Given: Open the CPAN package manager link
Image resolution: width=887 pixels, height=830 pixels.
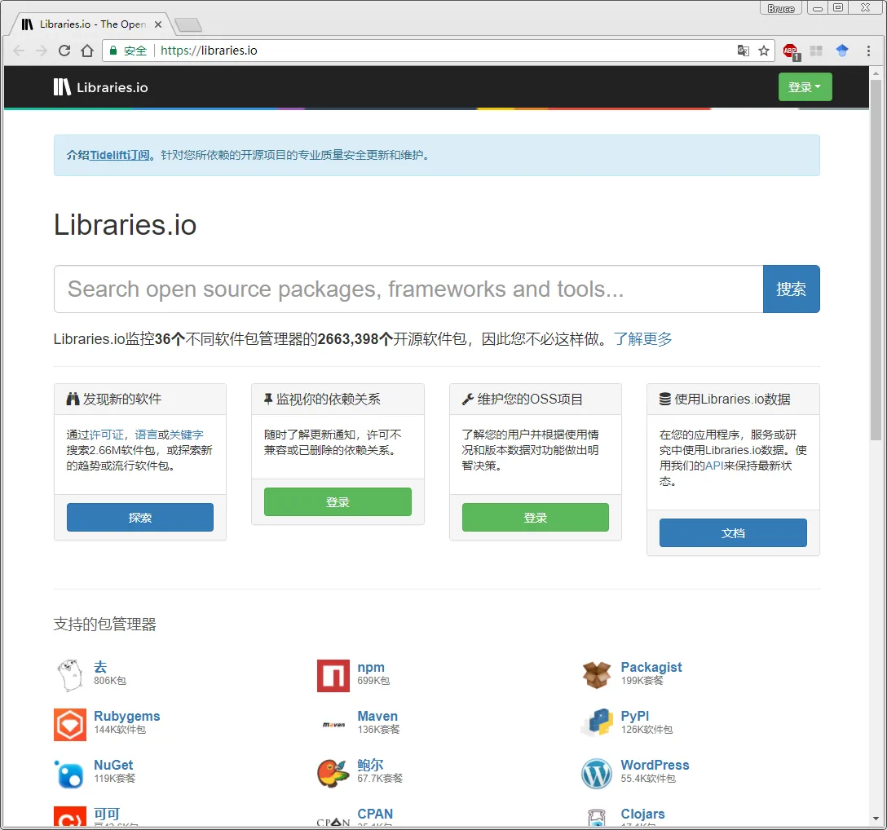Looking at the screenshot, I should (374, 814).
